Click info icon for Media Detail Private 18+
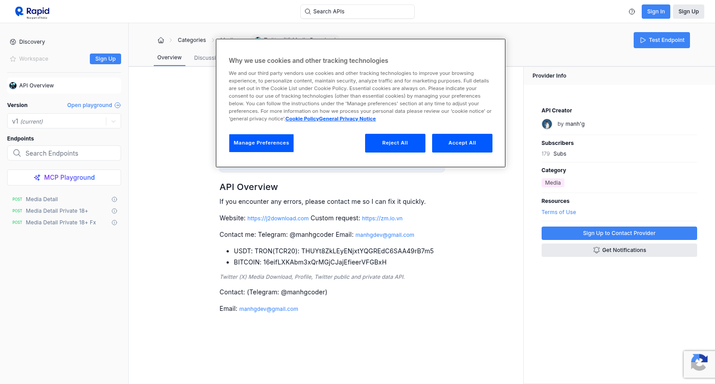 point(114,211)
